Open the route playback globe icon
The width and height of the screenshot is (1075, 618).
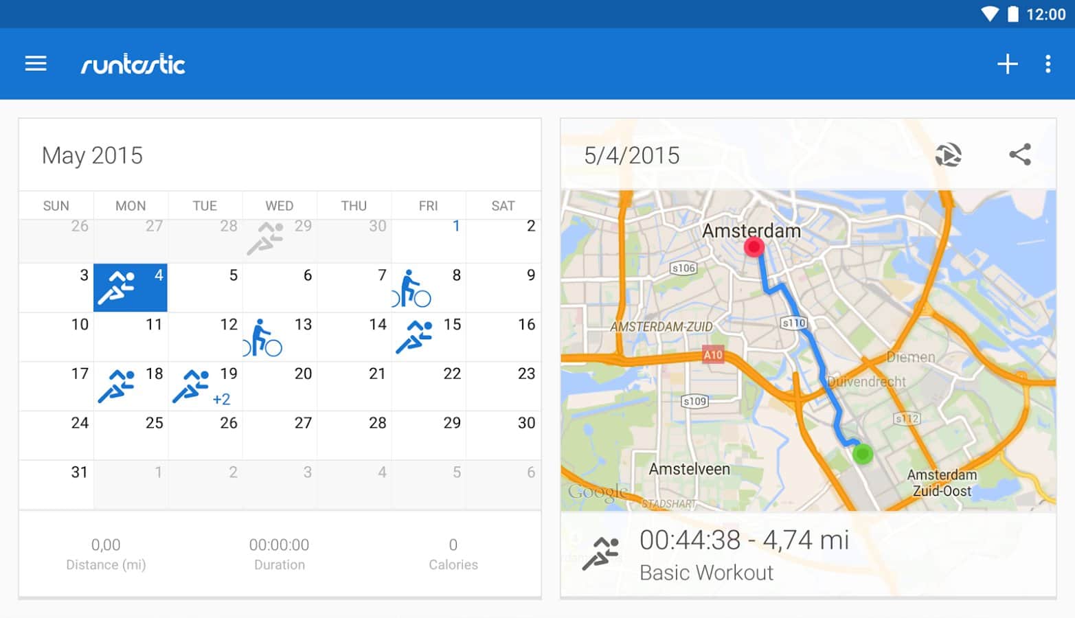(948, 154)
